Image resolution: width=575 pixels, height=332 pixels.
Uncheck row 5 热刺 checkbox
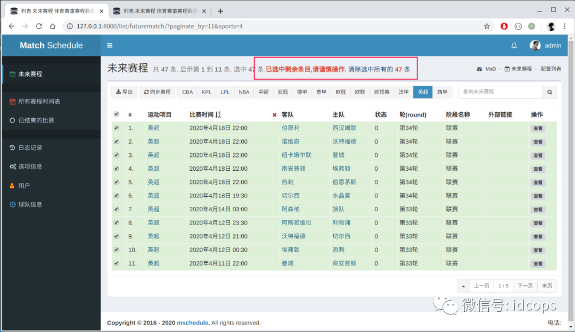(x=116, y=182)
